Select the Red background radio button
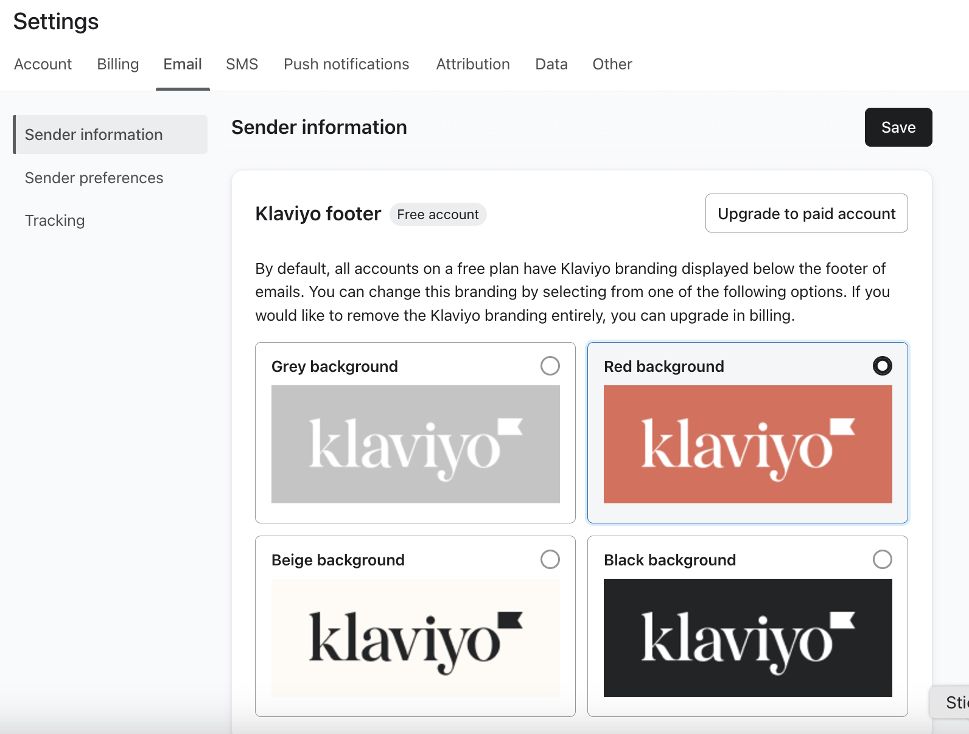The width and height of the screenshot is (969, 734). (882, 366)
